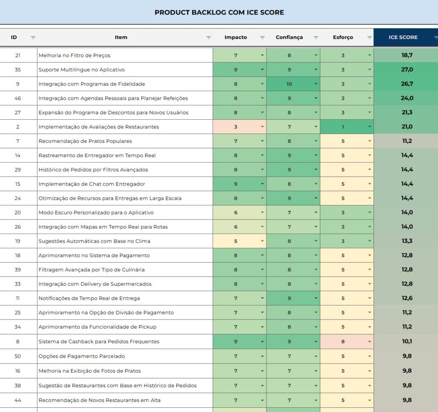Select ID cell '21'
The width and height of the screenshot is (438, 412).
pyautogui.click(x=18, y=55)
